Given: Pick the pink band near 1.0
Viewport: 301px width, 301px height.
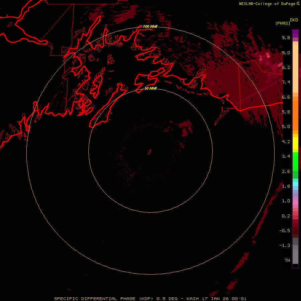Looking at the screenshot, I should click(295, 203).
